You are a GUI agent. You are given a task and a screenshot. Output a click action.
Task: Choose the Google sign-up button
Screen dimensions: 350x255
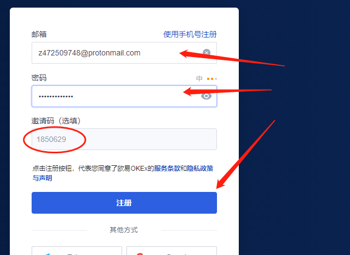(172, 251)
